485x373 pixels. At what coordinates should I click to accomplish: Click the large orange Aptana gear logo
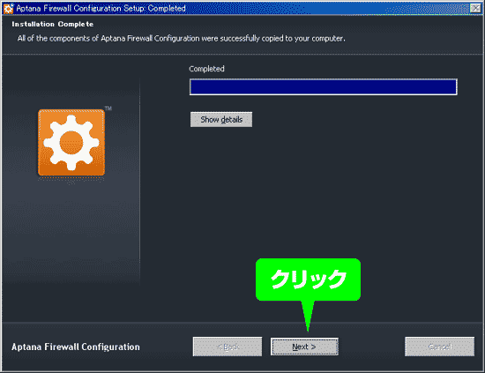tap(71, 143)
